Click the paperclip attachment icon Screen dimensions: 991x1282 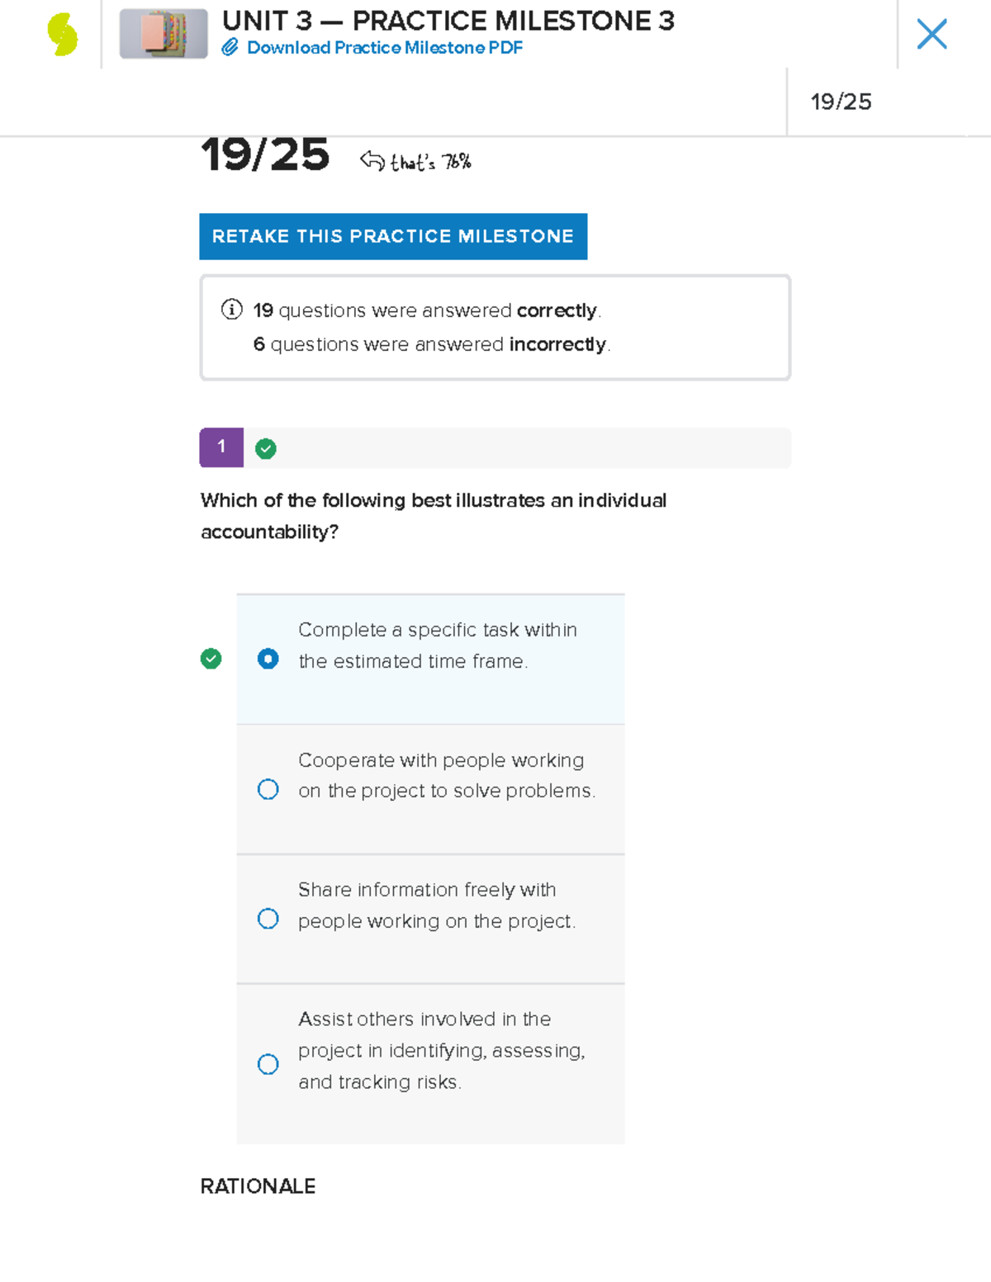tap(230, 48)
